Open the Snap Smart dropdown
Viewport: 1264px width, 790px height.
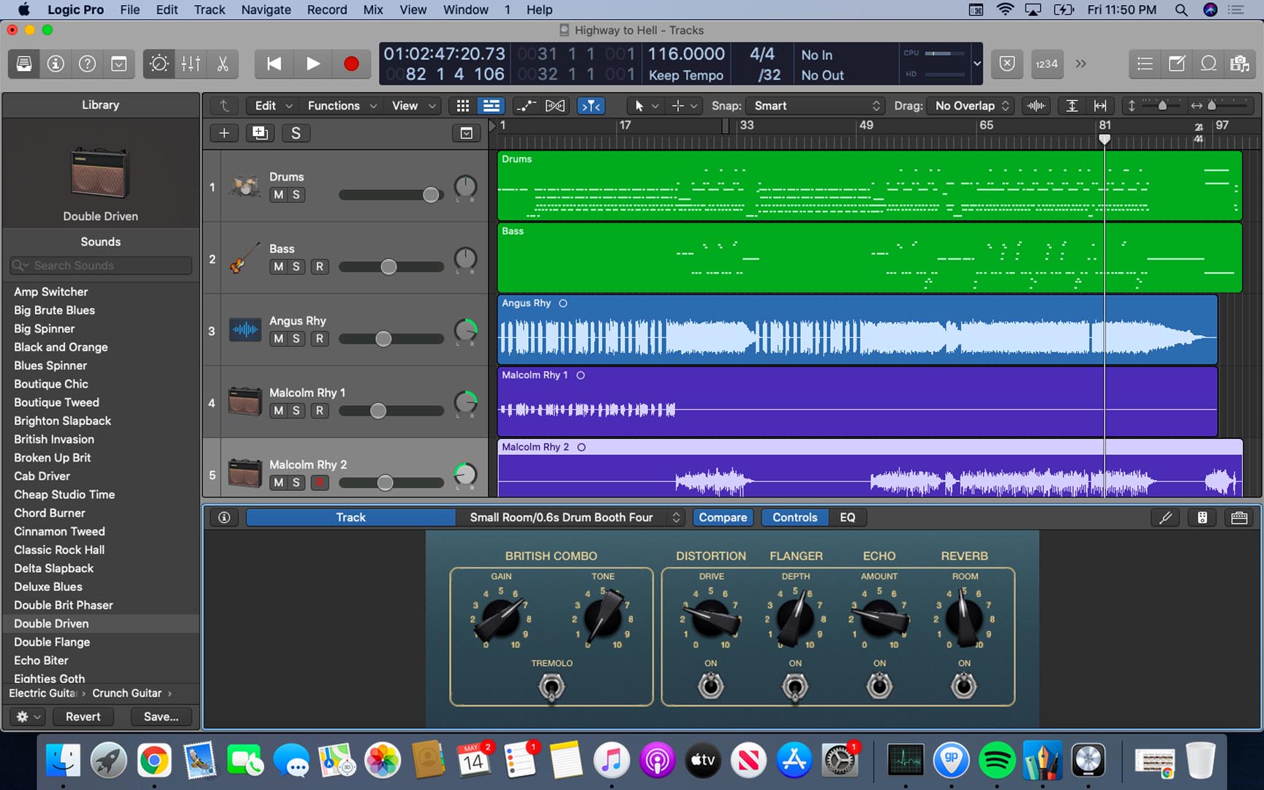pyautogui.click(x=816, y=106)
